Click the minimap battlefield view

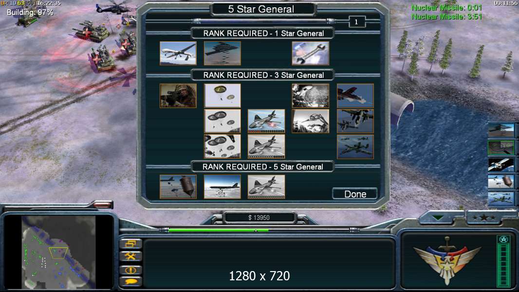[58, 252]
